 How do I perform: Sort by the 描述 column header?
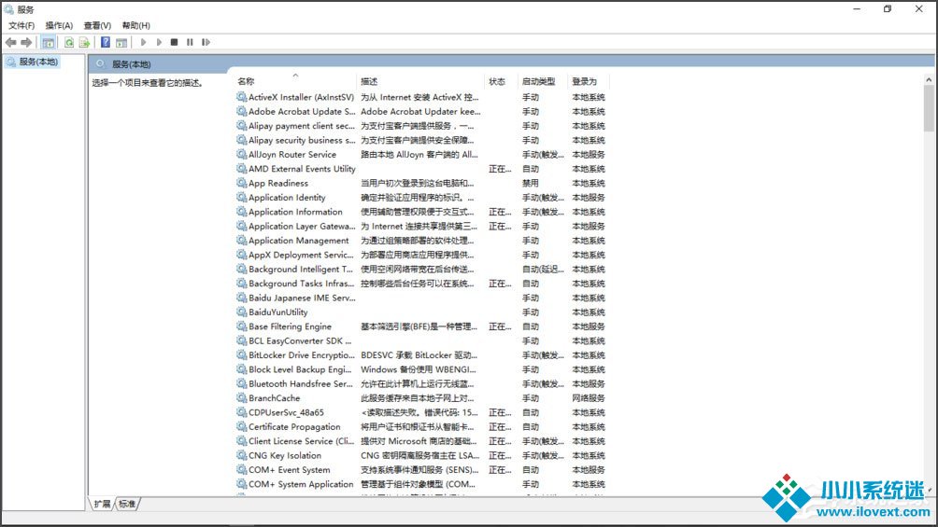(369, 81)
